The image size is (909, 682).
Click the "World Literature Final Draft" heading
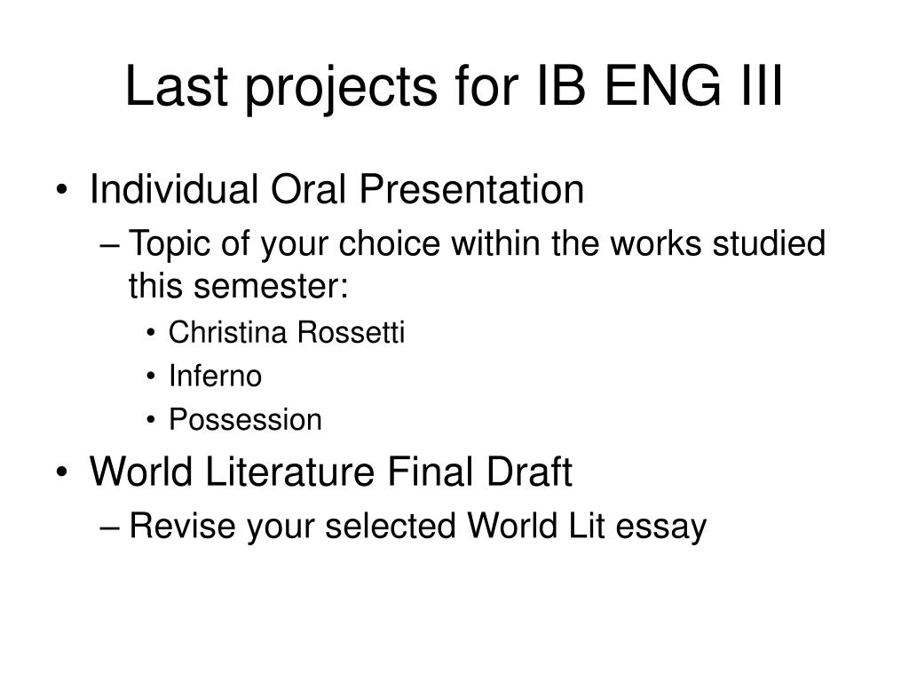331,472
